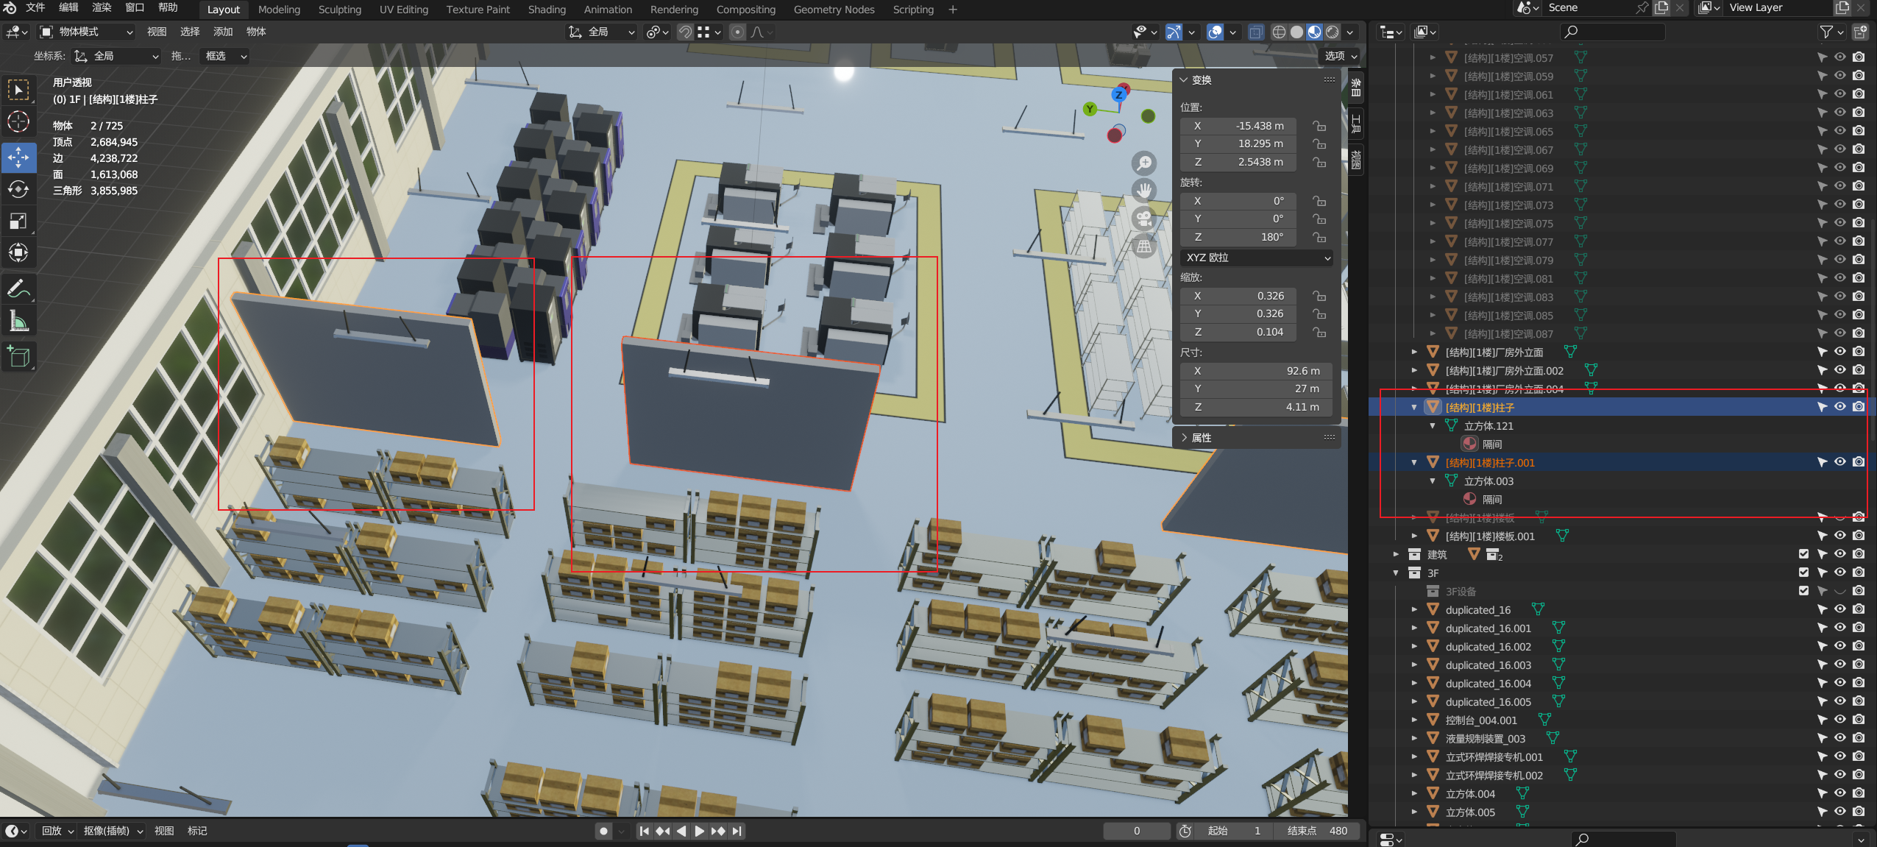
Task: Switch to perspective/orthographic grid button
Action: click(1143, 247)
